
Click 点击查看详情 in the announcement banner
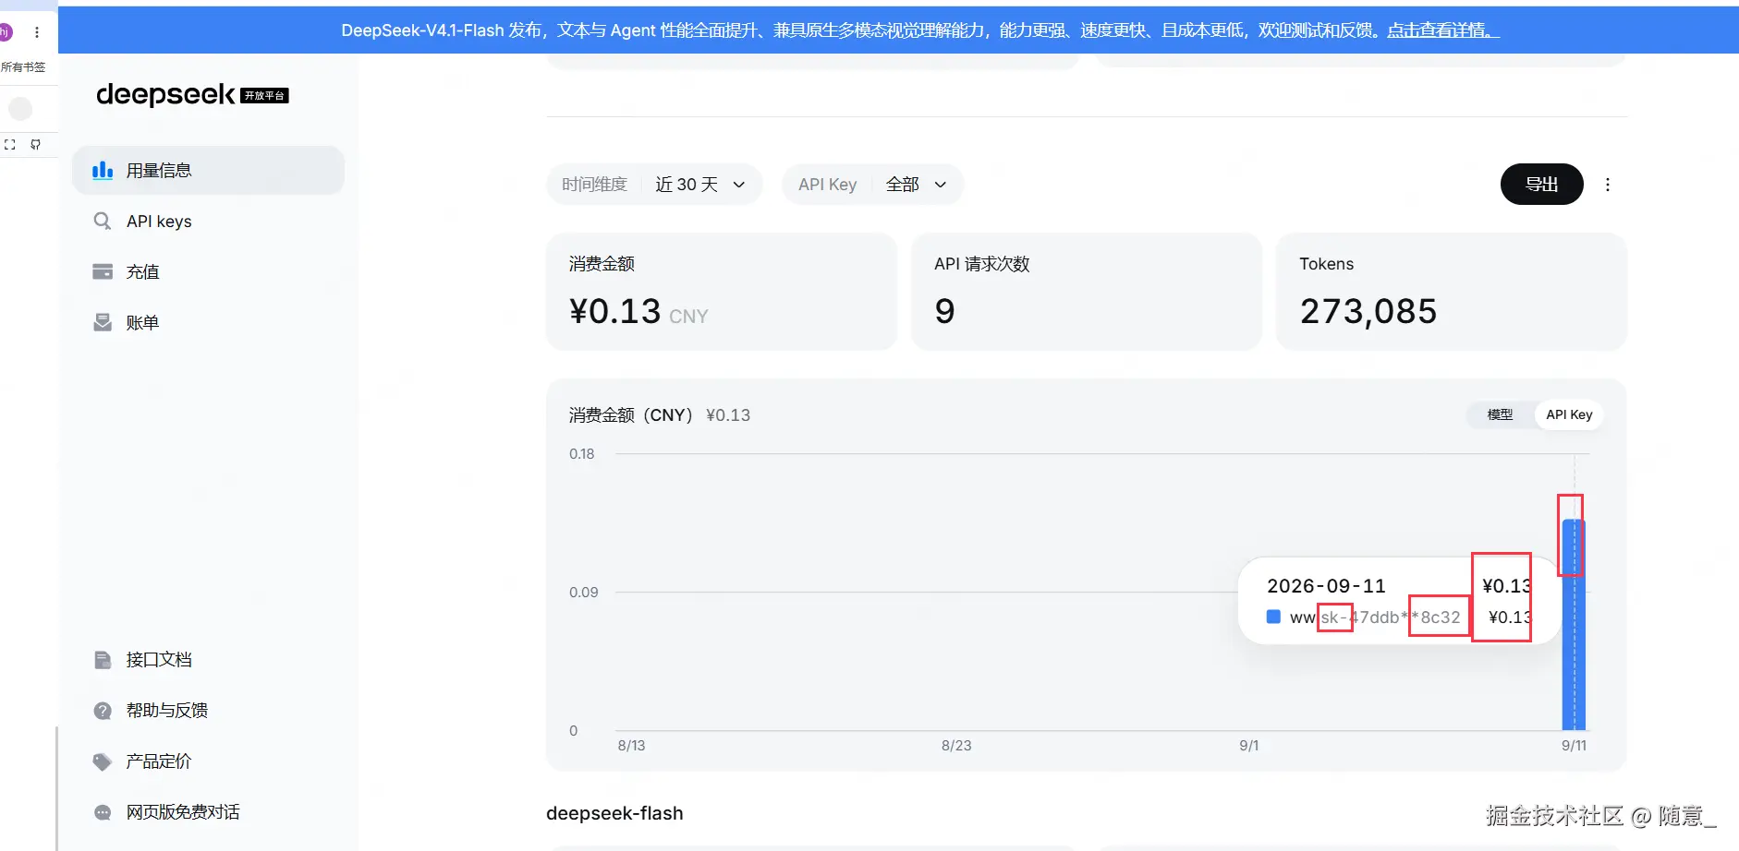coord(1442,30)
